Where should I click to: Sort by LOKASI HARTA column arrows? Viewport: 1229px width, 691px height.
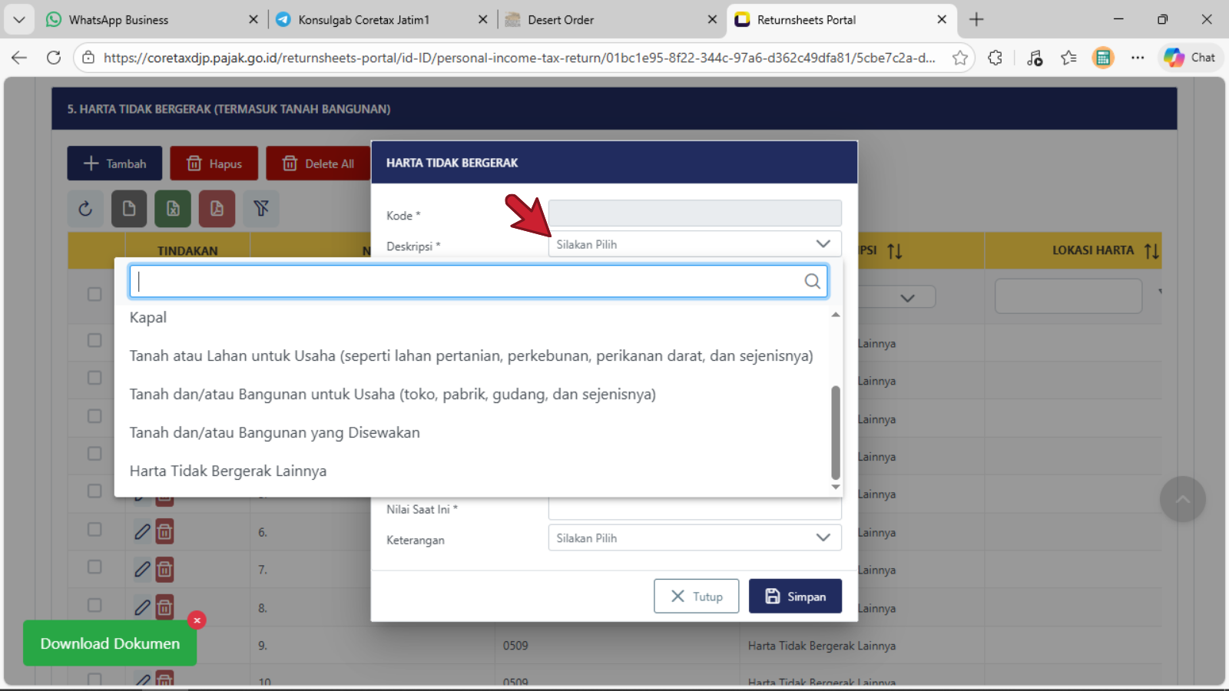(x=1151, y=251)
